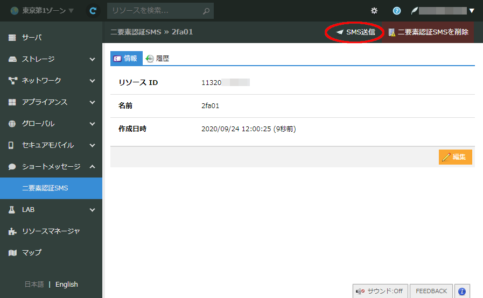Switch language to English
Screen dimensions: 483x298
tap(67, 285)
